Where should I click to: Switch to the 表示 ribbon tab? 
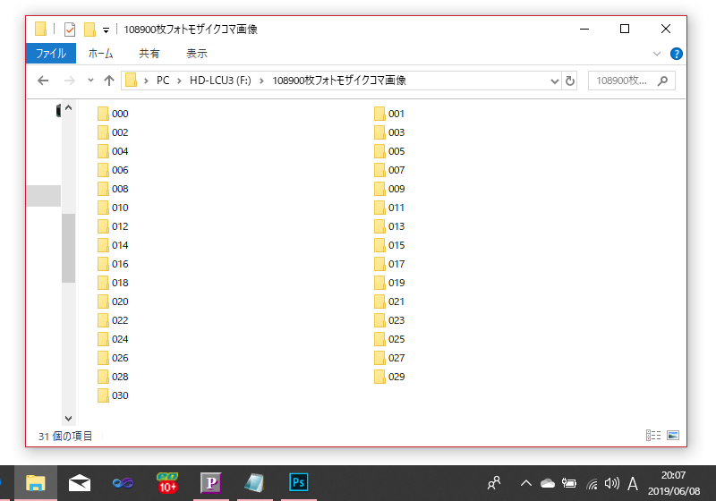(197, 54)
